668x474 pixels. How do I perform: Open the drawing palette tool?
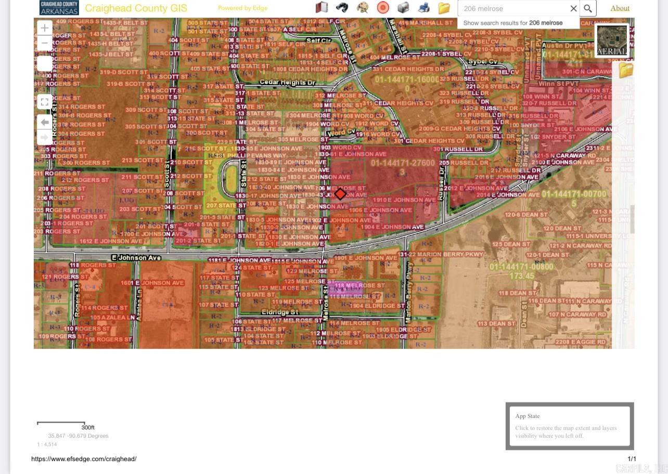coord(363,7)
